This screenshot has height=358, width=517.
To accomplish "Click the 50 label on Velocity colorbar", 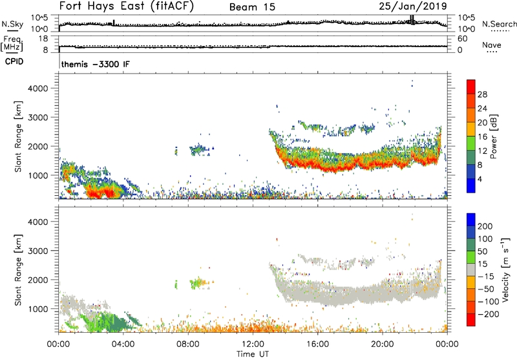I will [x=483, y=251].
